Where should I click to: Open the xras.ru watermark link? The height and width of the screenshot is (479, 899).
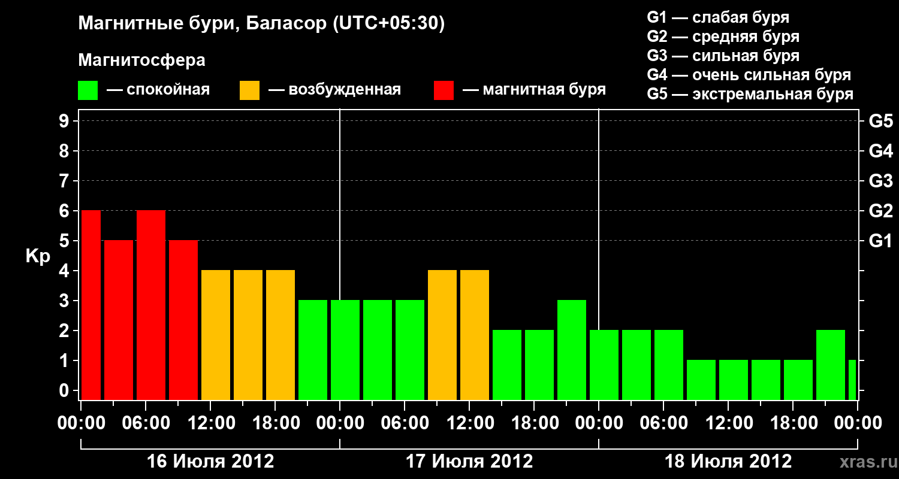click(865, 462)
